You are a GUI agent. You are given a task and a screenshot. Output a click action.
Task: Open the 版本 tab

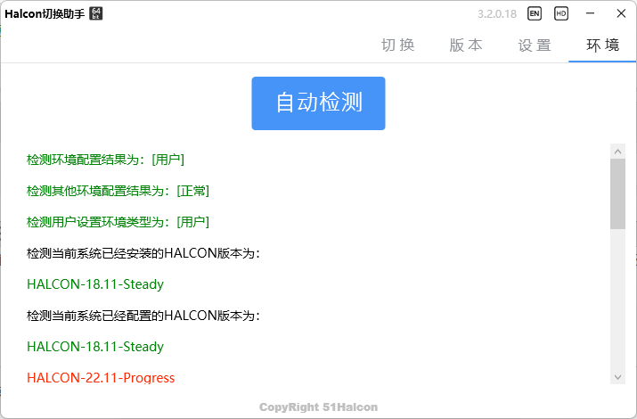tap(466, 45)
